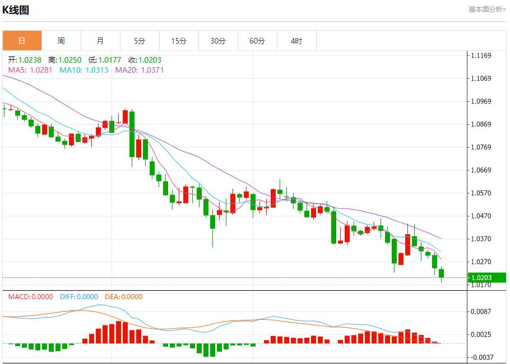Click the K线图 title heading
This screenshot has height=364, width=510.
coord(16,10)
